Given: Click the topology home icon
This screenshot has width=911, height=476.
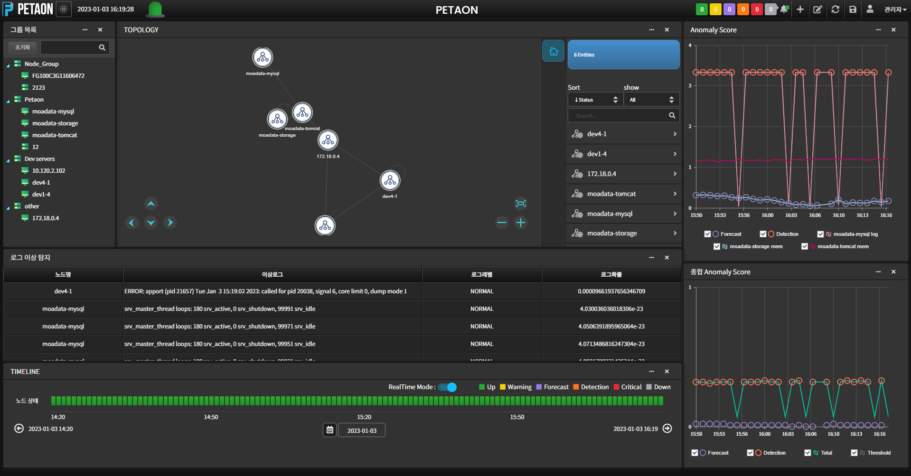Looking at the screenshot, I should pos(554,51).
